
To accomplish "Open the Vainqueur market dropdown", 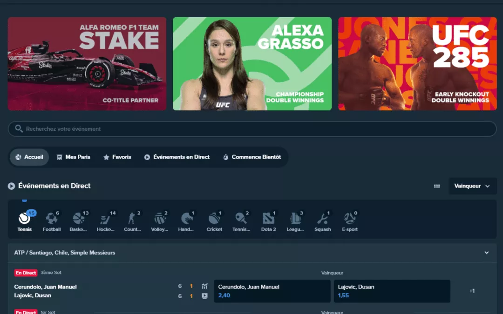I will 472,186.
